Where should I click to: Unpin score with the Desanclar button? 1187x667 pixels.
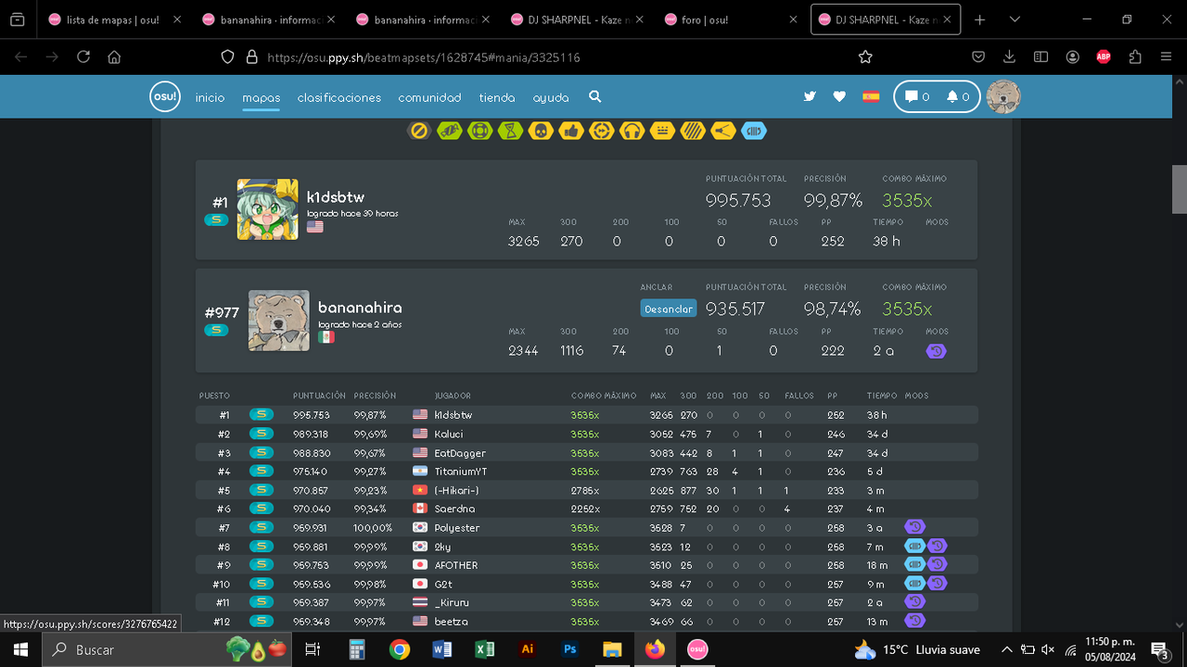point(669,308)
